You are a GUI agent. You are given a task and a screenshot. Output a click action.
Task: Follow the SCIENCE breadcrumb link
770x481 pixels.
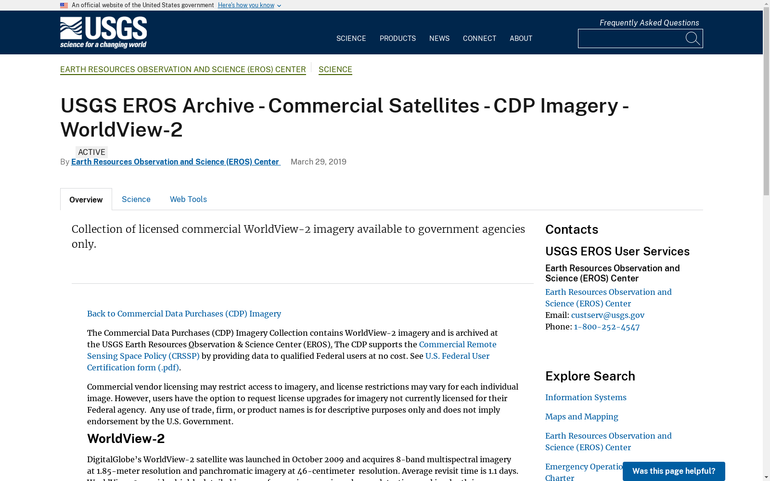[x=335, y=69]
